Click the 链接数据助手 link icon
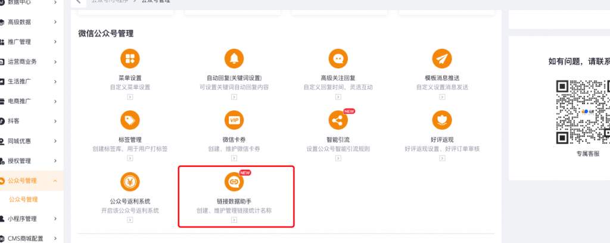This screenshot has width=610, height=243. pos(234,182)
